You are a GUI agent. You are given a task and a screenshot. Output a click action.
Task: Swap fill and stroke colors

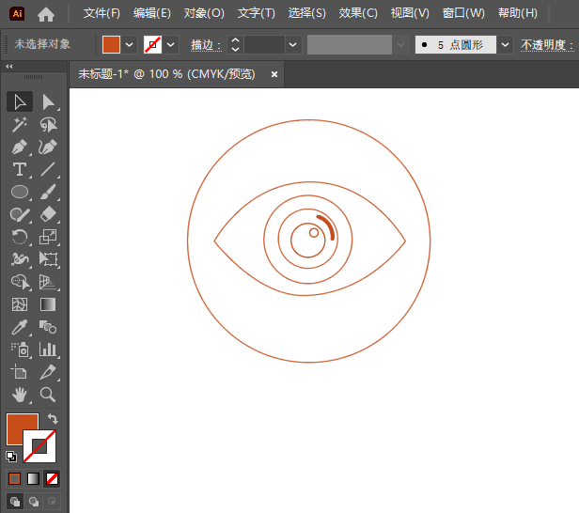coord(53,419)
